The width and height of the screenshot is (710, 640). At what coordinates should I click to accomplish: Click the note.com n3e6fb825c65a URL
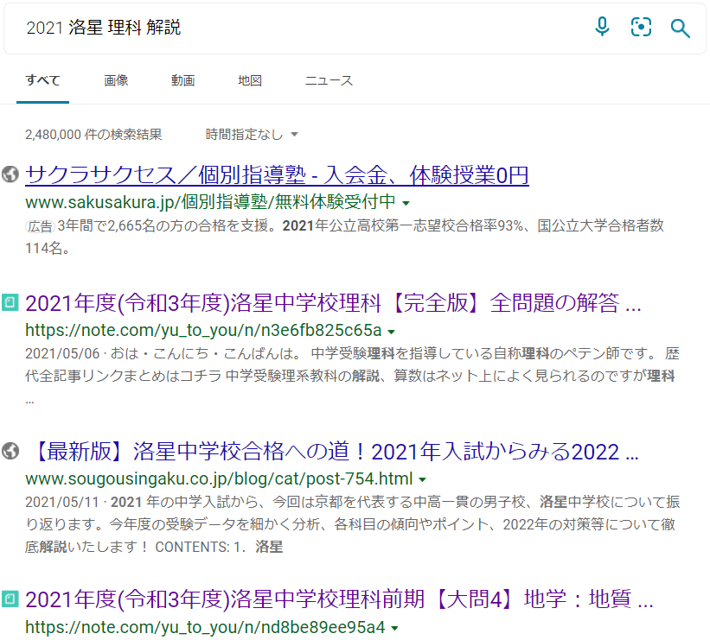point(204,330)
